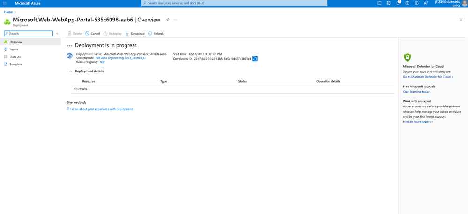This screenshot has width=468, height=214.
Task: Sort by the Resource column header
Action: [89, 82]
